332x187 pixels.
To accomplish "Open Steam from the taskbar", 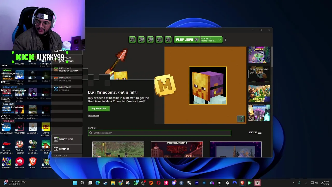I will (x=105, y=183).
